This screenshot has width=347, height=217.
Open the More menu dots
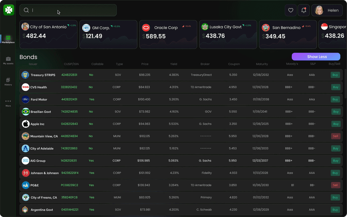[8, 101]
